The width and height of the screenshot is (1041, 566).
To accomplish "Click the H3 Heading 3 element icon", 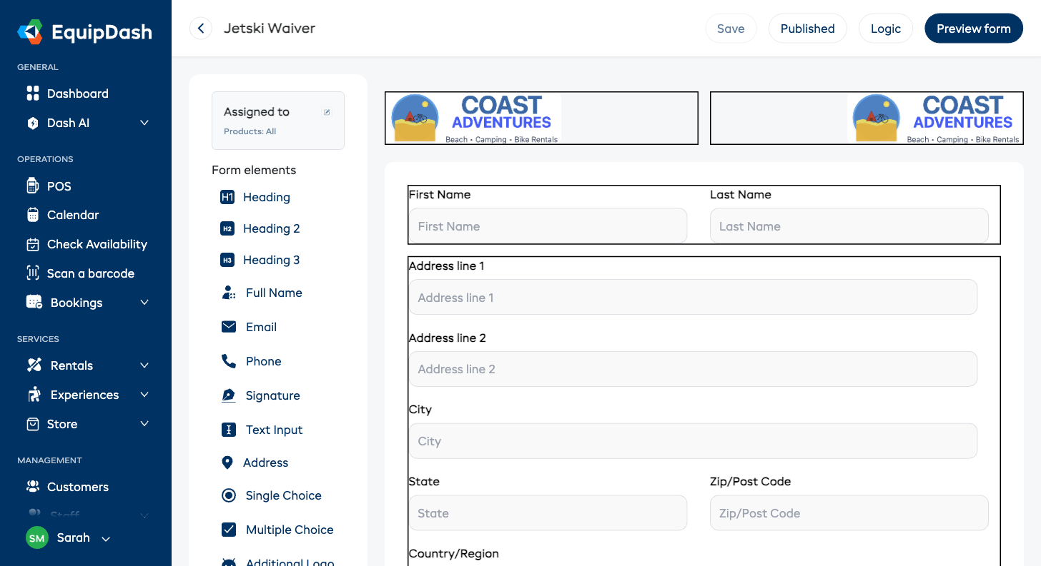I will pos(227,260).
